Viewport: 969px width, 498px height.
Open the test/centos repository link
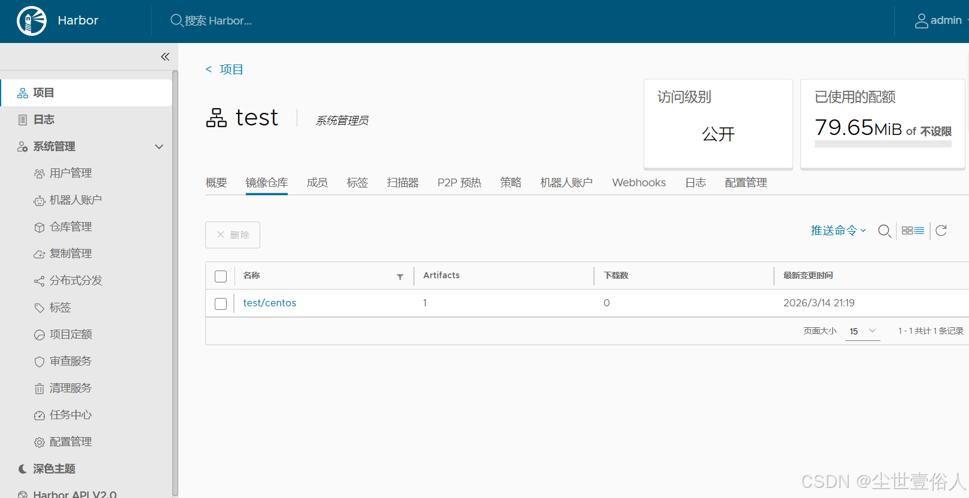(x=270, y=303)
